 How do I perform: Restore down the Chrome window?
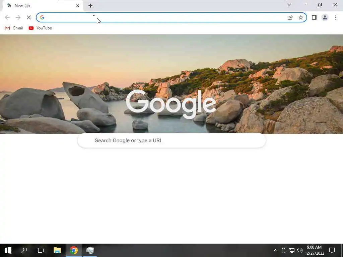[x=320, y=5]
